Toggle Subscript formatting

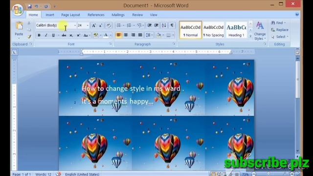(x=71, y=35)
